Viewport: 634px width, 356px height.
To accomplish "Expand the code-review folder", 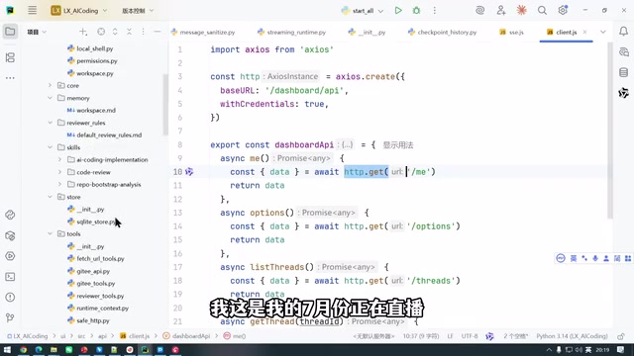I will tap(59, 172).
